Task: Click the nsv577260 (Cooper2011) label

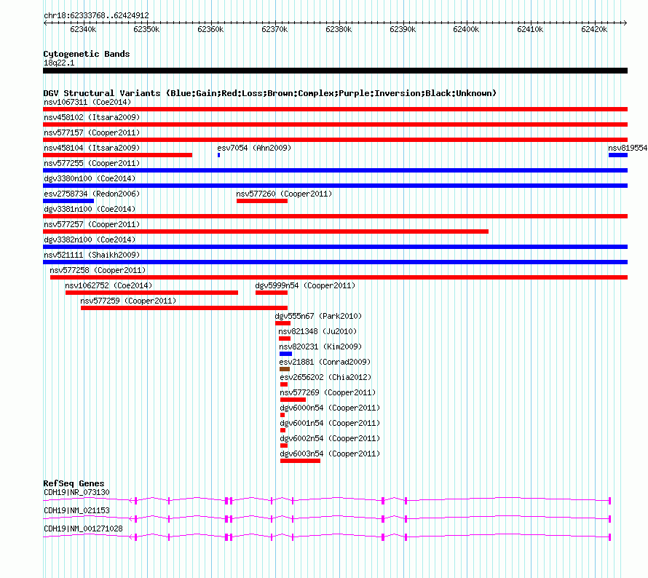Action: pyautogui.click(x=284, y=194)
